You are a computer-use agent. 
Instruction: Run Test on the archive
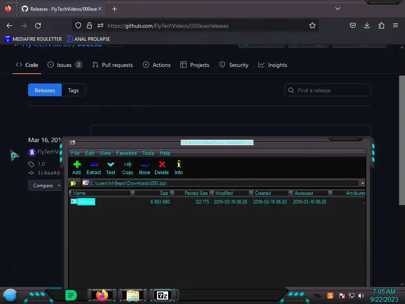(x=111, y=168)
